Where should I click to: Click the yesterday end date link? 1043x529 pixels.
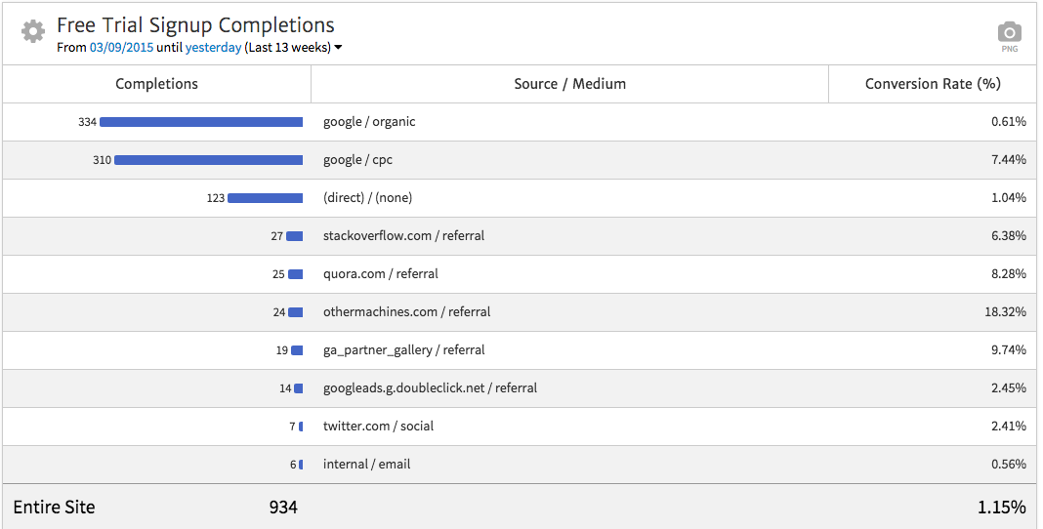pyautogui.click(x=213, y=47)
